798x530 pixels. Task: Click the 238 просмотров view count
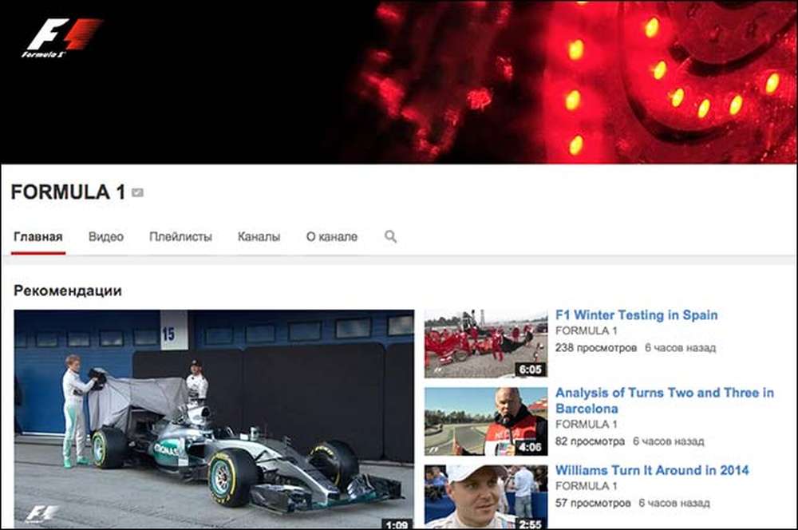tap(596, 348)
